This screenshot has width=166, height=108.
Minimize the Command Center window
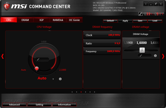point(151,4)
